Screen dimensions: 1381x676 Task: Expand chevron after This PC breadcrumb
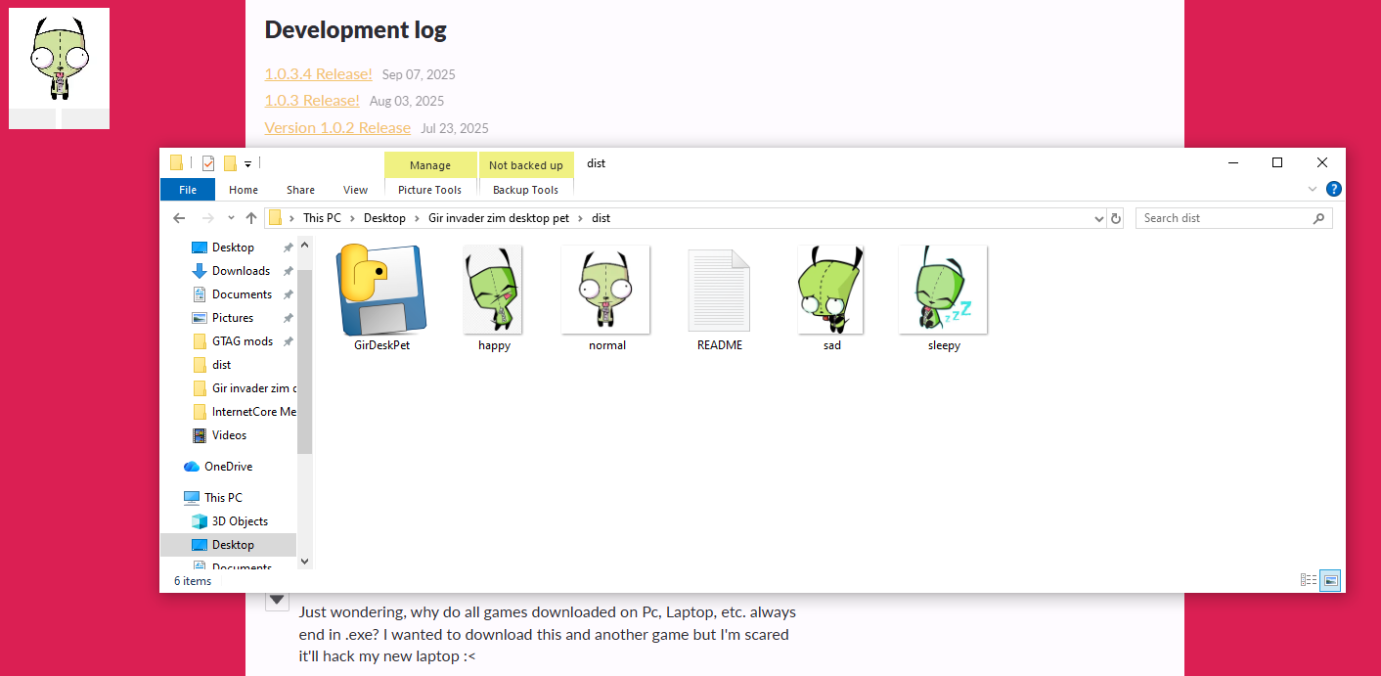(352, 218)
